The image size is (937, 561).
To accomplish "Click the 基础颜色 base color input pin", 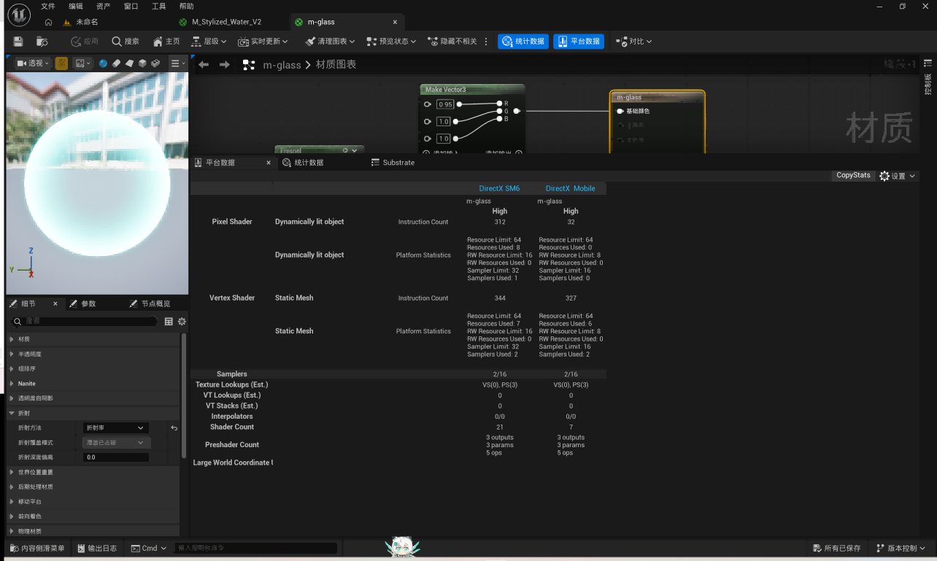I will coord(620,111).
